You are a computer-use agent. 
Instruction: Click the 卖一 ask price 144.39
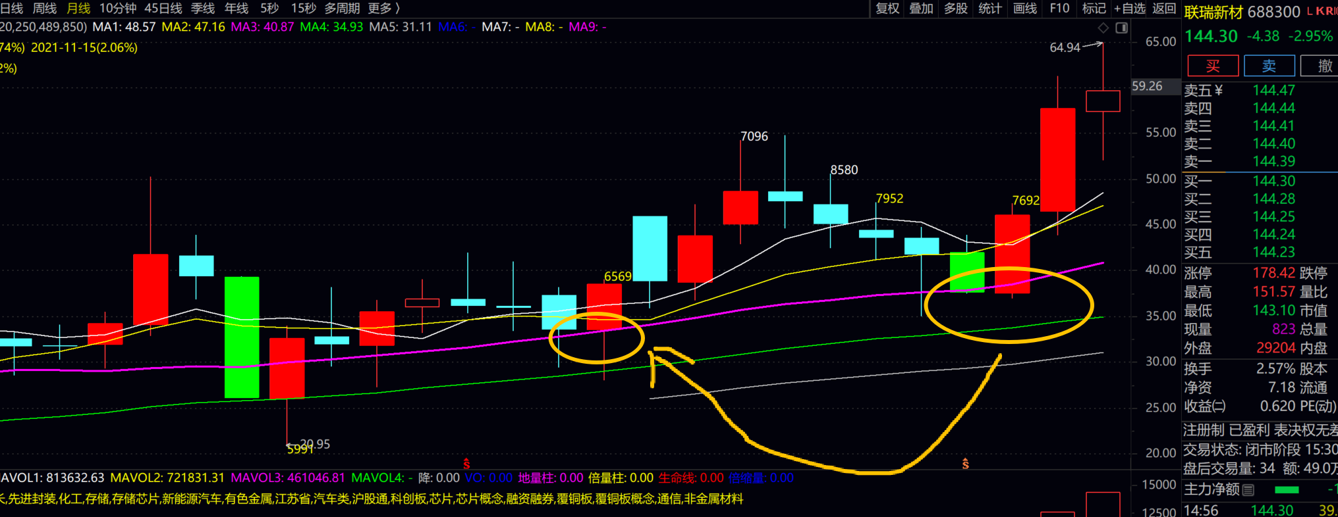point(1274,161)
